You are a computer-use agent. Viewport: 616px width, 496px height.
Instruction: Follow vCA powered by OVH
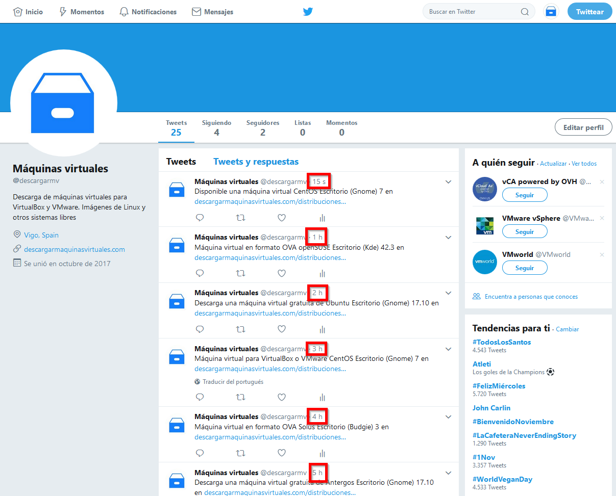click(525, 195)
